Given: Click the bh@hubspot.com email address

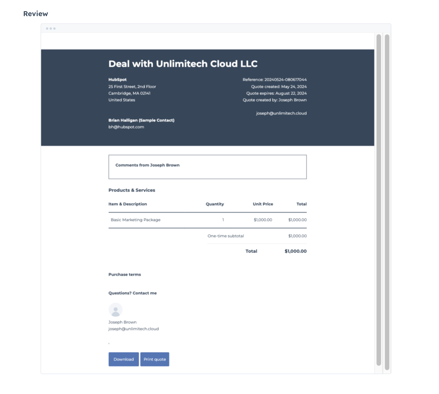Looking at the screenshot, I should [x=126, y=127].
